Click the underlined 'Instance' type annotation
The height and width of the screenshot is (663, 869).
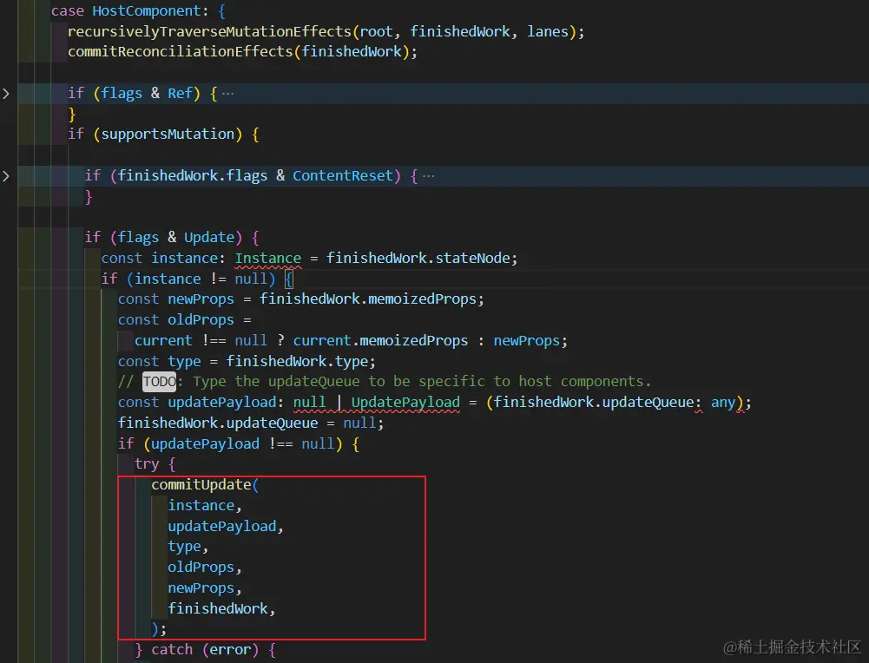point(267,258)
